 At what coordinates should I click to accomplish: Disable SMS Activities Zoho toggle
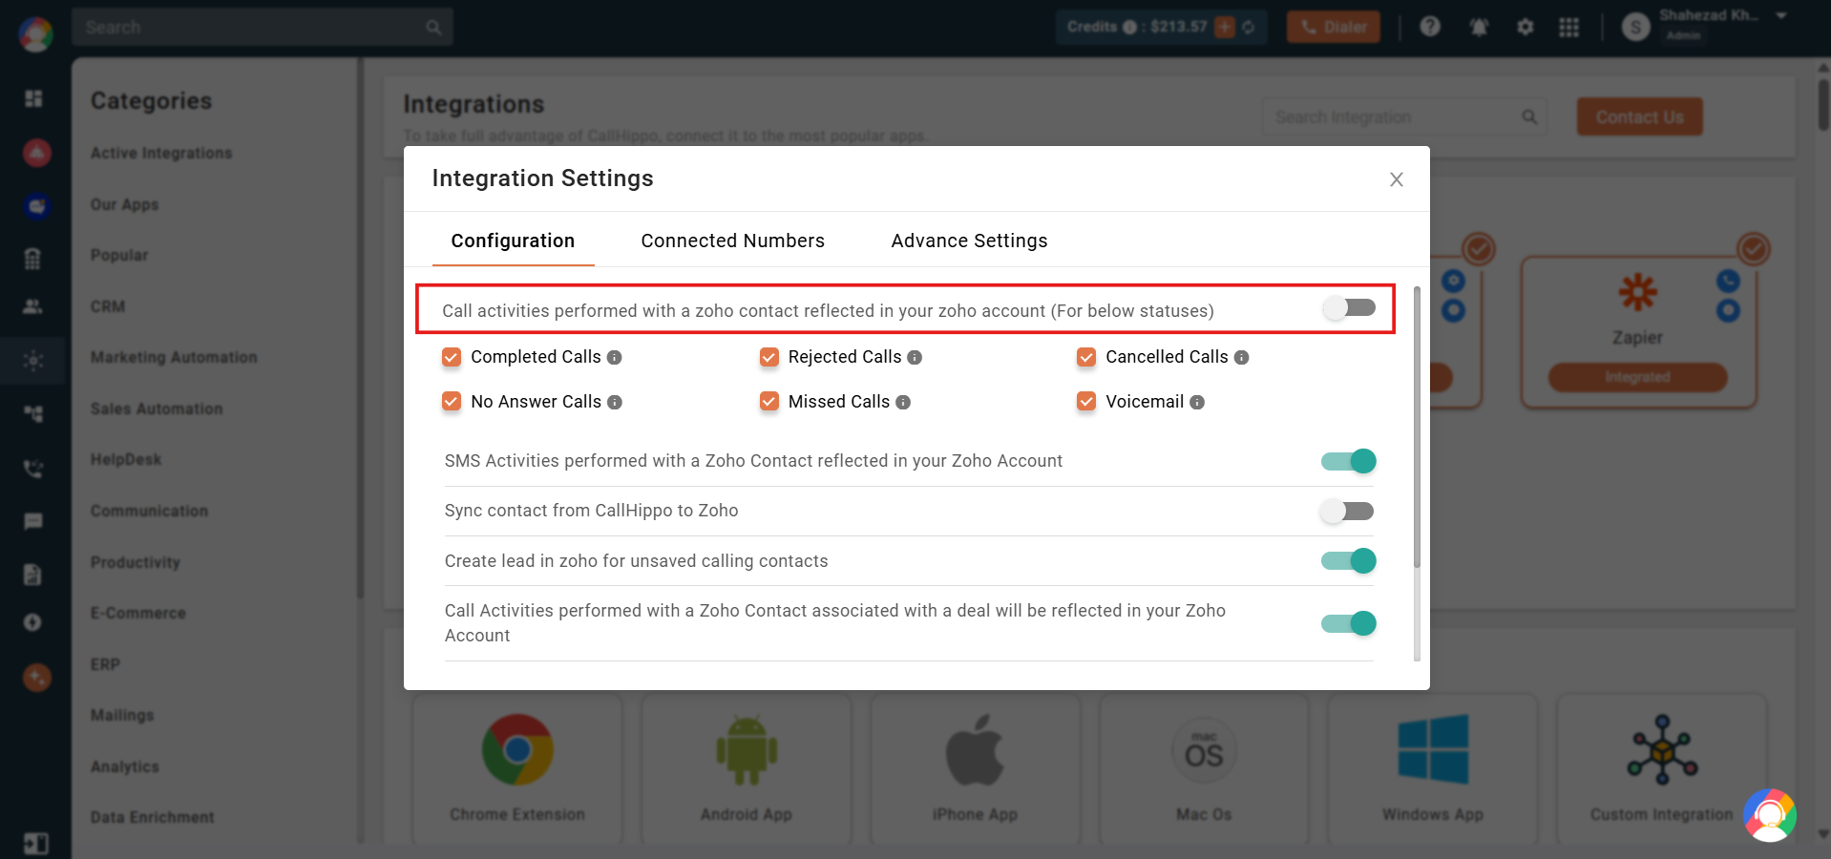click(x=1349, y=461)
